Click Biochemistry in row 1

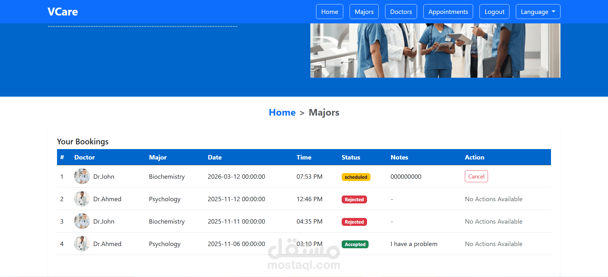(x=167, y=177)
